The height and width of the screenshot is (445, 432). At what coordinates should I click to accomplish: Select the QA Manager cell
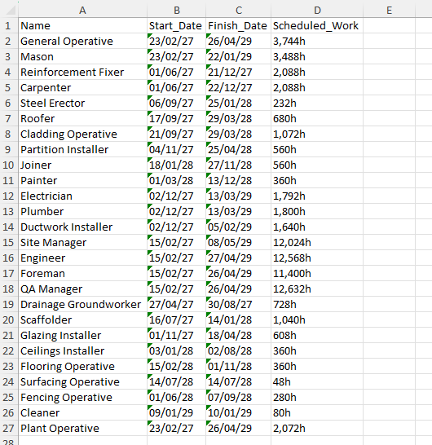coord(83,289)
